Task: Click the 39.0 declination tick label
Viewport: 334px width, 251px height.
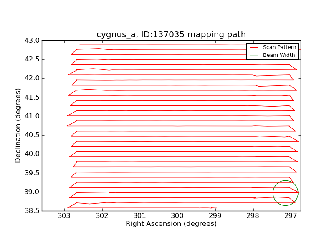Action: point(32,192)
